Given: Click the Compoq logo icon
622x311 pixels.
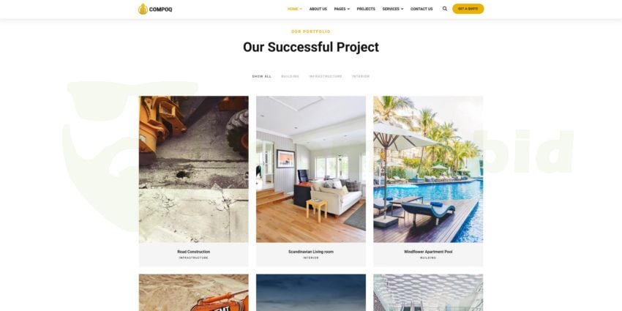Looking at the screenshot, I should (x=143, y=9).
